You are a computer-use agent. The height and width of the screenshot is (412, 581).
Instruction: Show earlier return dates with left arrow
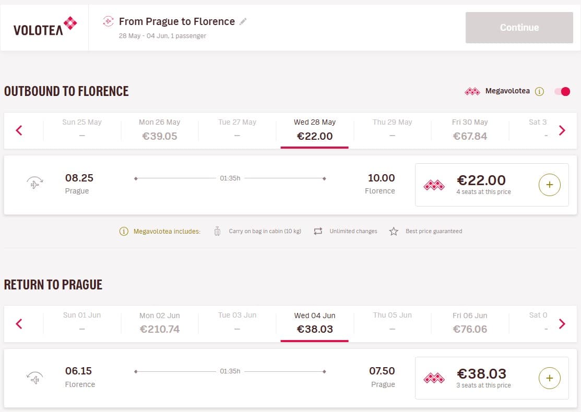pyautogui.click(x=19, y=324)
